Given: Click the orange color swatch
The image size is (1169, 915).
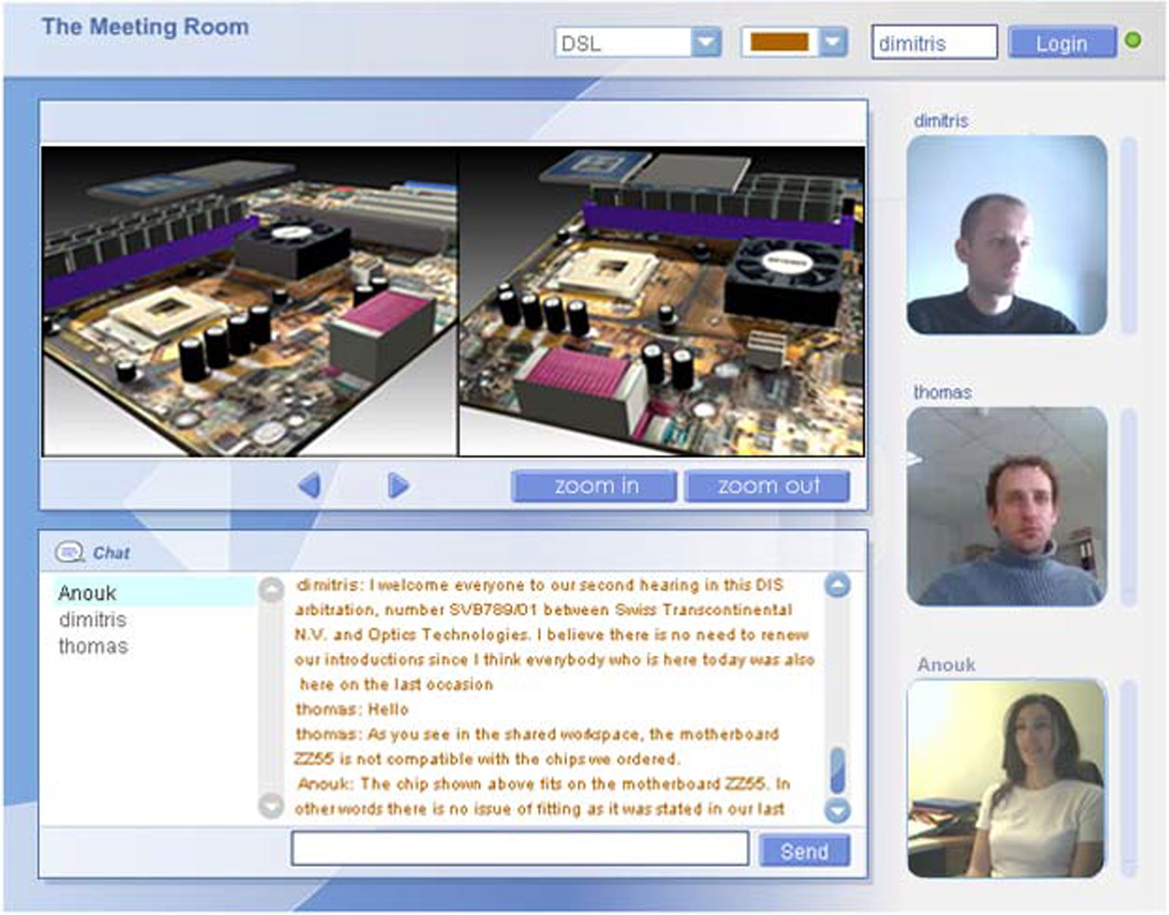Looking at the screenshot, I should click(779, 42).
